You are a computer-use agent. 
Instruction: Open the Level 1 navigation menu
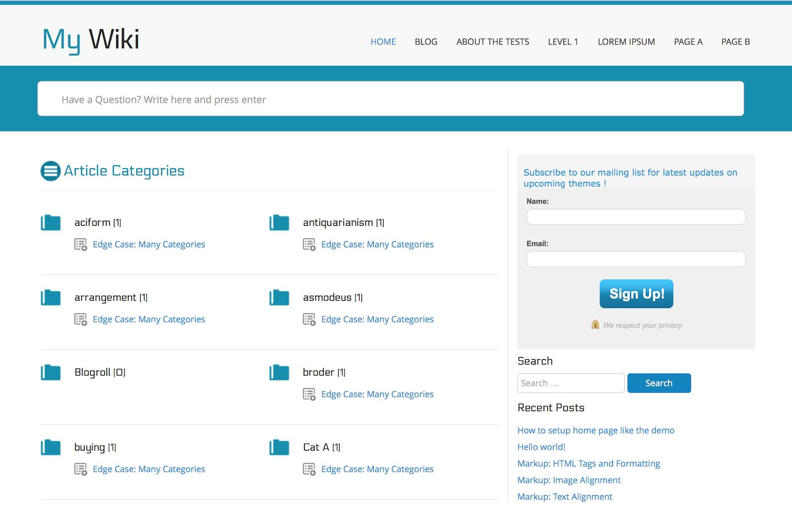[563, 42]
